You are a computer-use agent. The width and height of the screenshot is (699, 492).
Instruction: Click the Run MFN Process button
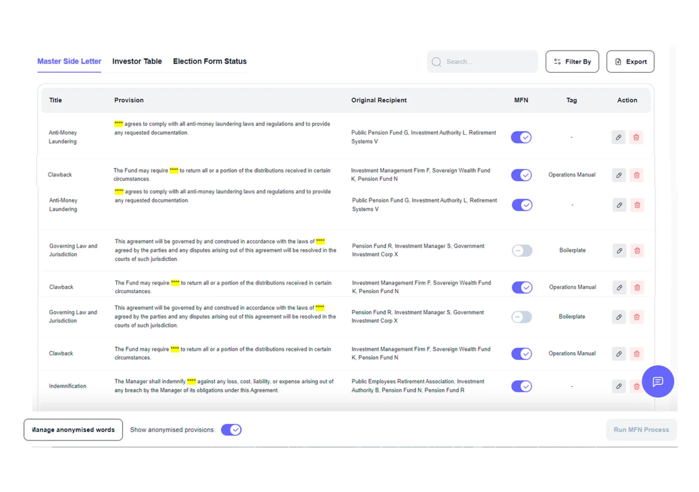(641, 430)
